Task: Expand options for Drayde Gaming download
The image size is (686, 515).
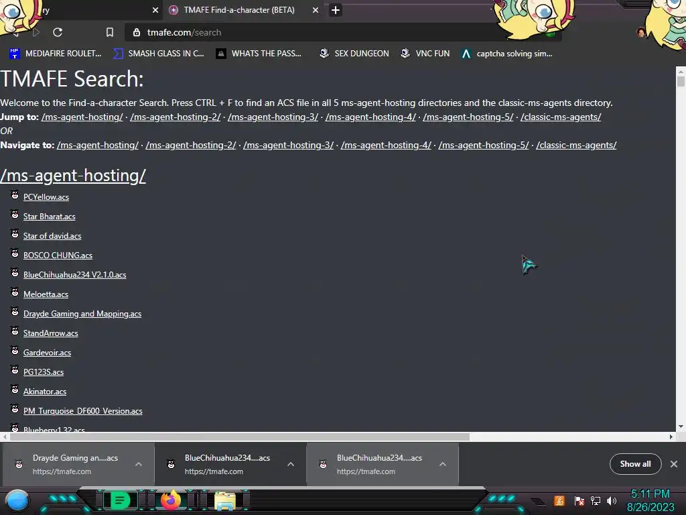Action: click(x=139, y=464)
